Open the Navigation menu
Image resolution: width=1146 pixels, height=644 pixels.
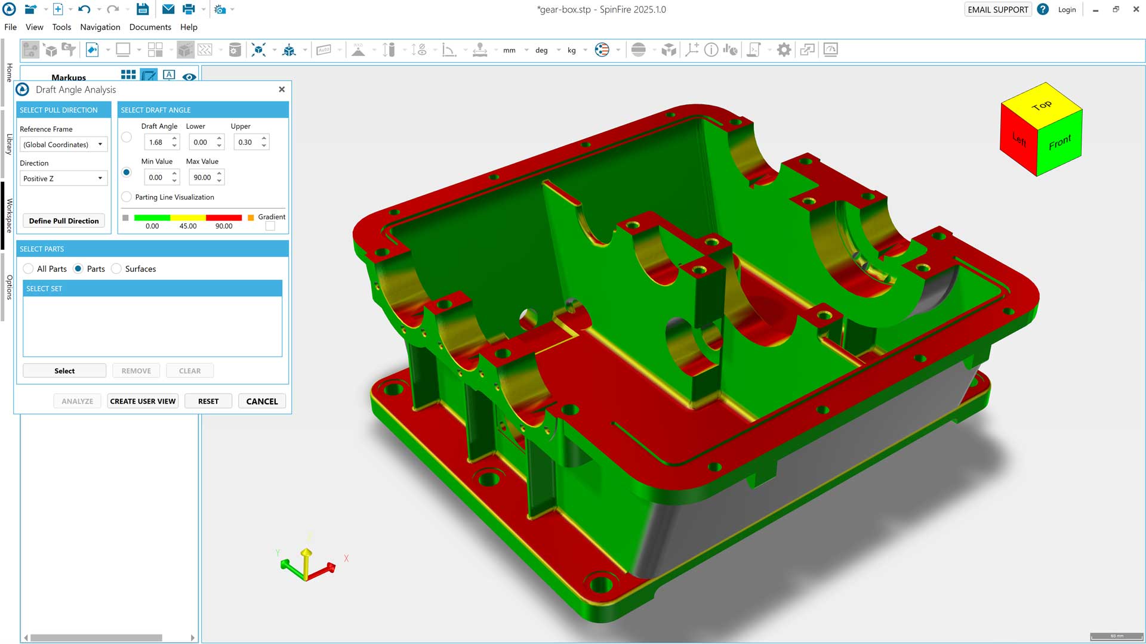point(100,27)
